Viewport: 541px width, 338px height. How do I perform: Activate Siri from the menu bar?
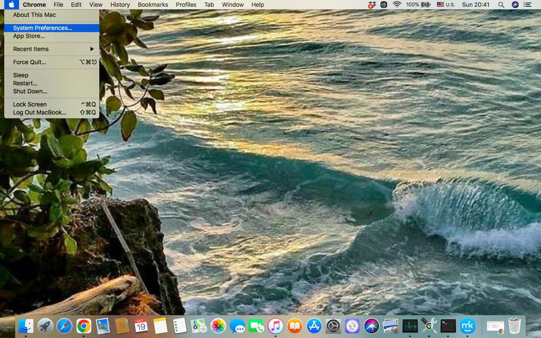[x=515, y=5]
